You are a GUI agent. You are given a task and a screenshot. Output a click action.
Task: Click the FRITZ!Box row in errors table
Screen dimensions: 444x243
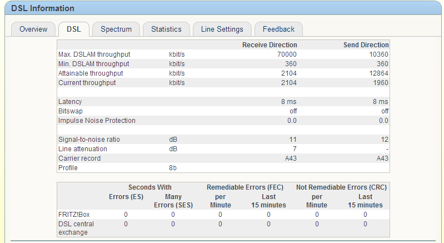[x=75, y=215]
